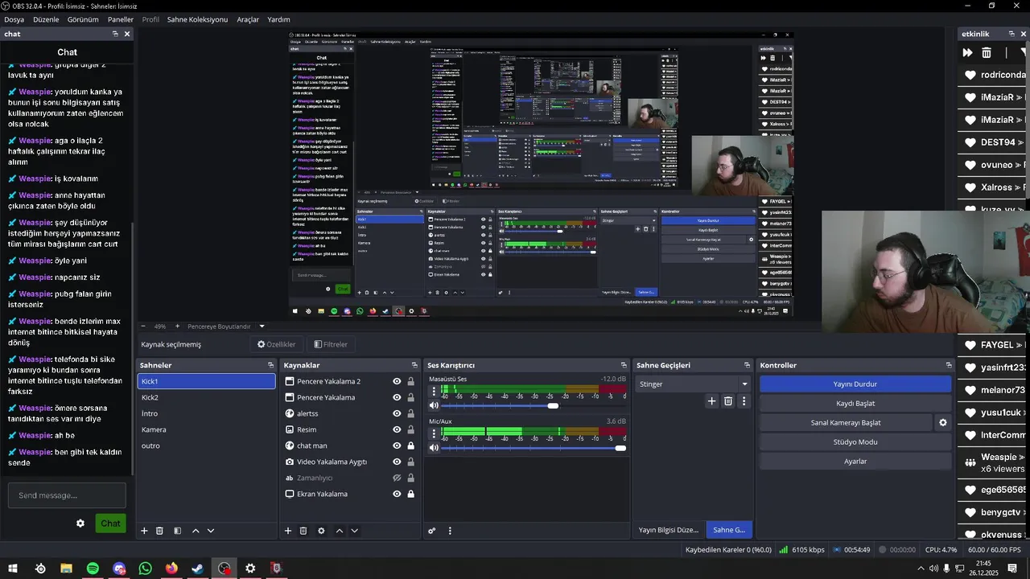Move source down in Kaynaklar panel
The image size is (1030, 579).
click(x=354, y=531)
